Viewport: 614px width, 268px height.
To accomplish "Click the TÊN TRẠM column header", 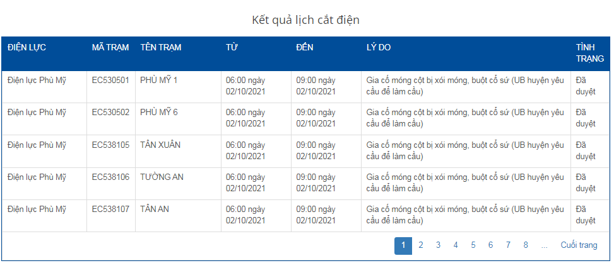I will (160, 47).
